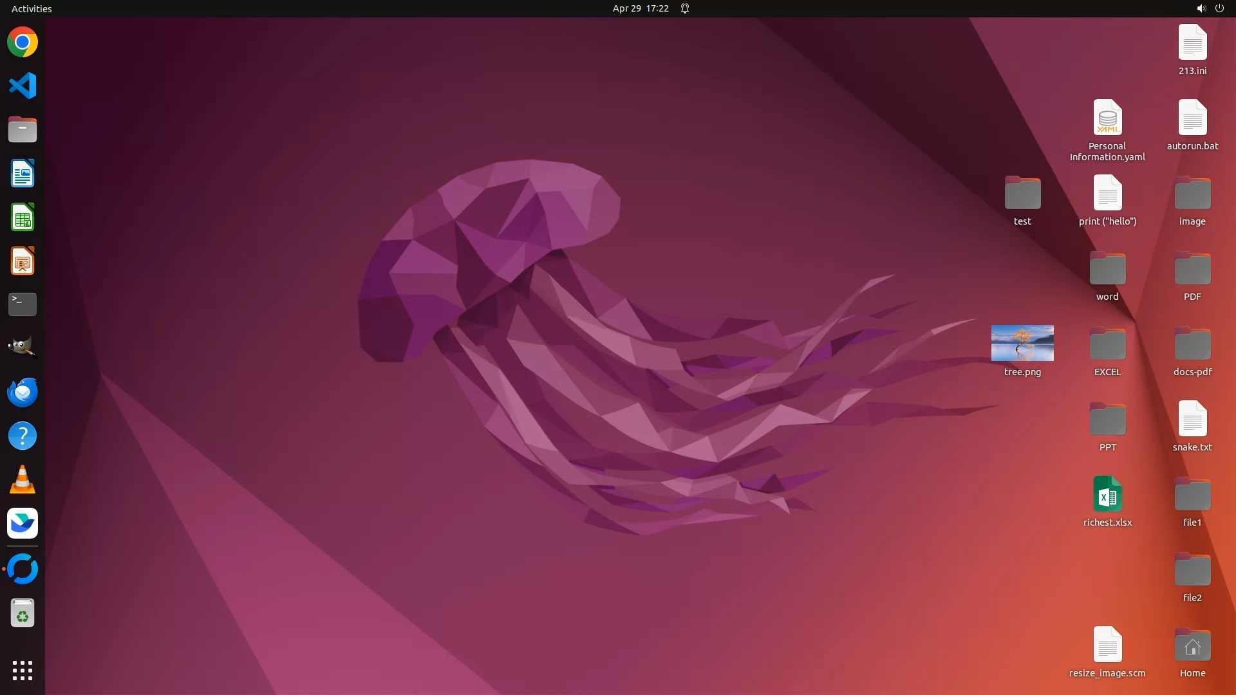
Task: Launch VLC media player from dock
Action: coord(23,480)
